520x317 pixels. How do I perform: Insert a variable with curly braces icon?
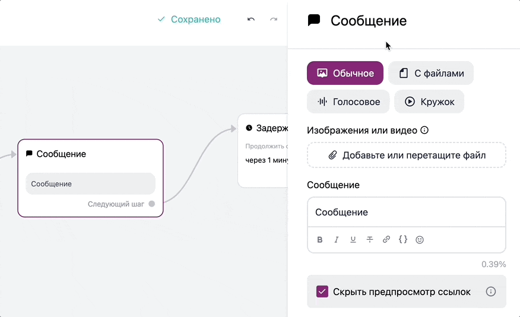point(403,239)
